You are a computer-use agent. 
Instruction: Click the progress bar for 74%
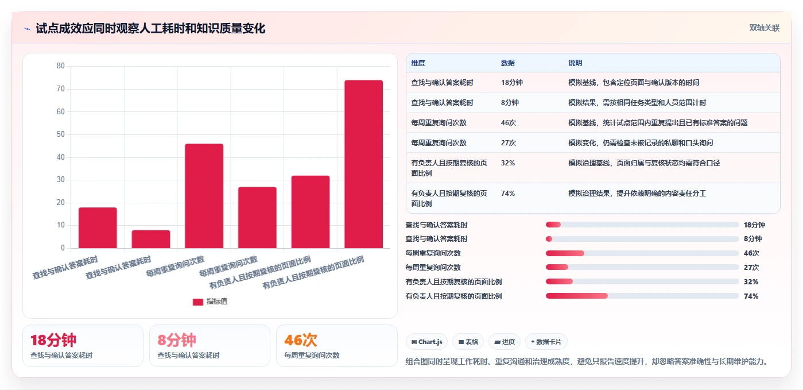click(642, 296)
